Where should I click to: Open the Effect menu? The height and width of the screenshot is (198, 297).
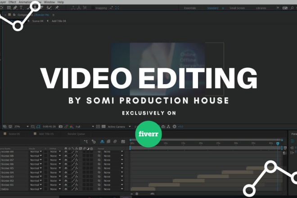pyautogui.click(x=12, y=2)
